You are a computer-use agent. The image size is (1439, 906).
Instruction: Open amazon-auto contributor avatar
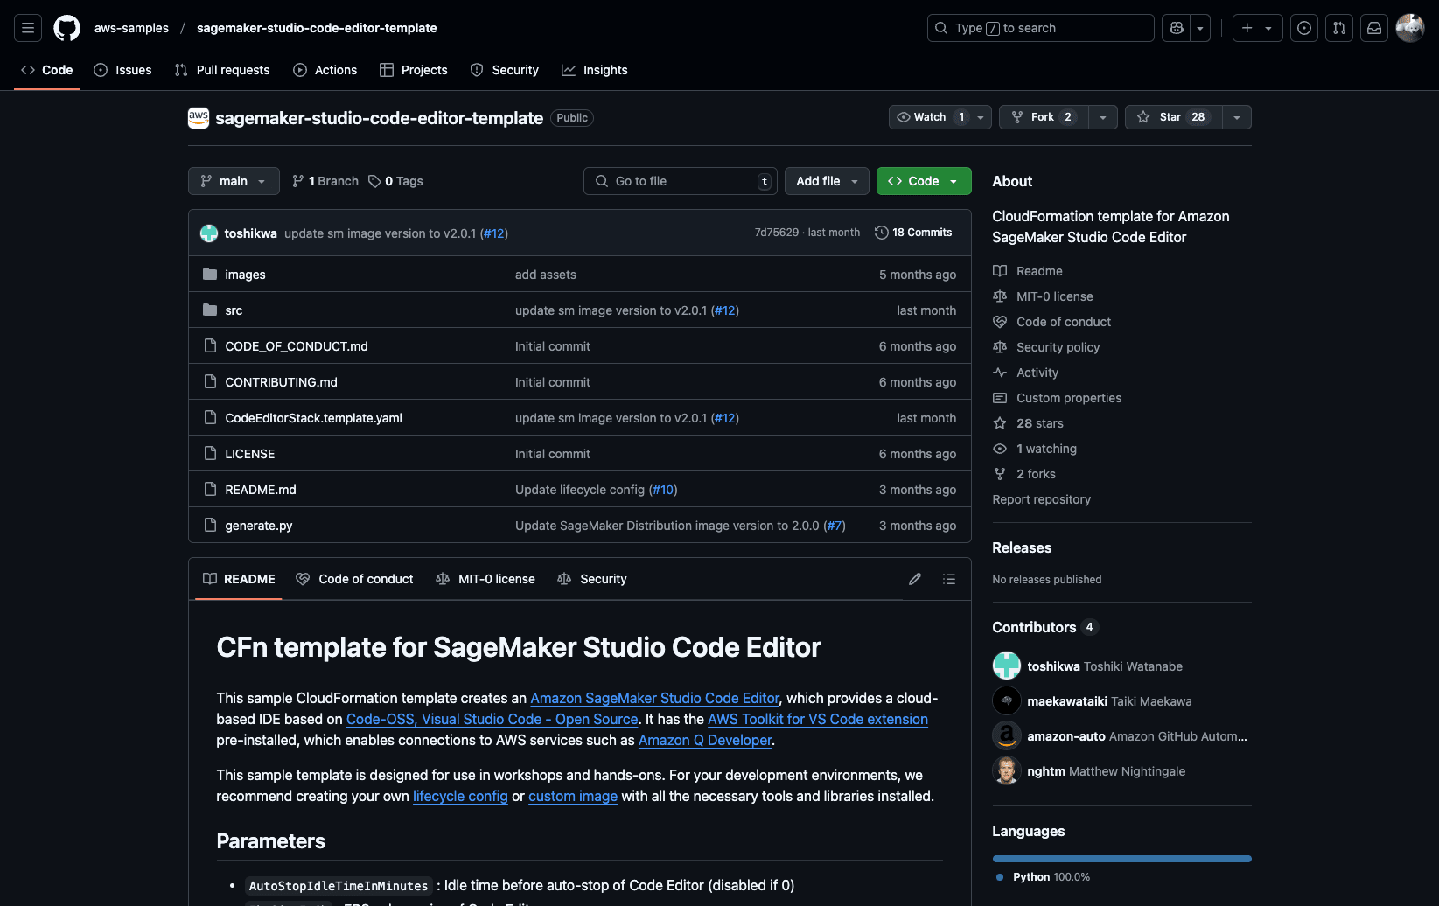[x=1007, y=735]
